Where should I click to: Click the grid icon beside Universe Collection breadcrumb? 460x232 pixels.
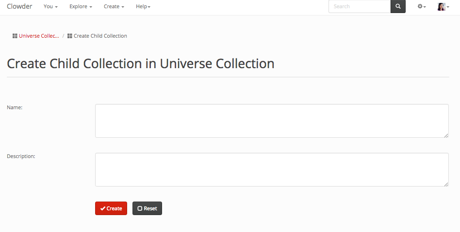coord(15,36)
